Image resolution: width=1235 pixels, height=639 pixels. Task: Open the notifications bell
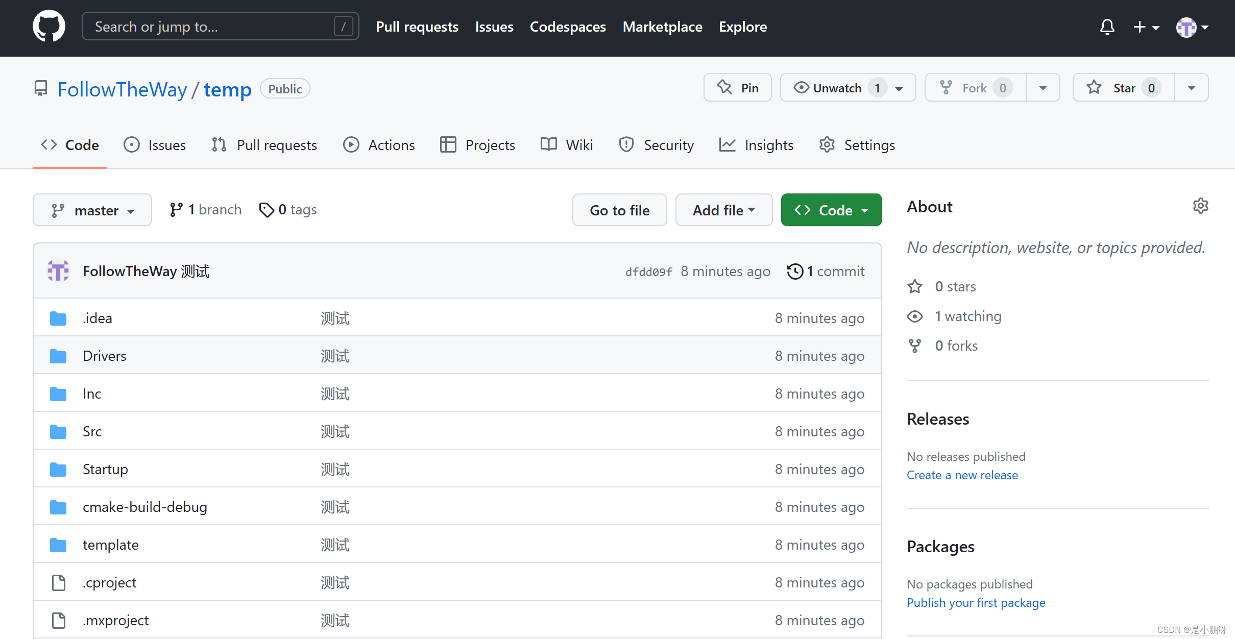click(x=1107, y=27)
